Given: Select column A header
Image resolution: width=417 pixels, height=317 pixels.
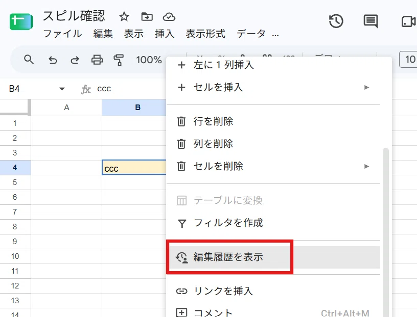Looking at the screenshot, I should point(66,108).
